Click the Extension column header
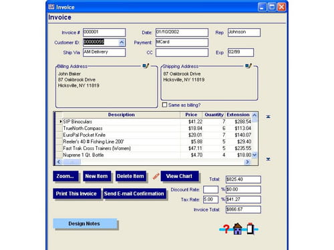The height and width of the screenshot is (250, 334). pyautogui.click(x=238, y=115)
